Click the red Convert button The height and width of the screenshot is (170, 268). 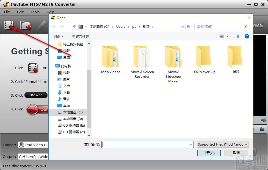point(38,109)
